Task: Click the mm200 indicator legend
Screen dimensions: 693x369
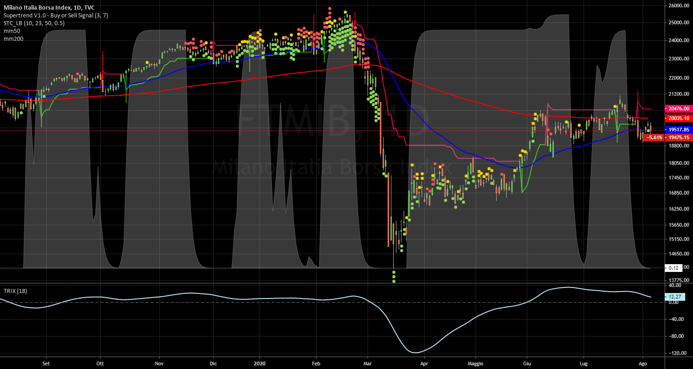Action: click(x=13, y=38)
